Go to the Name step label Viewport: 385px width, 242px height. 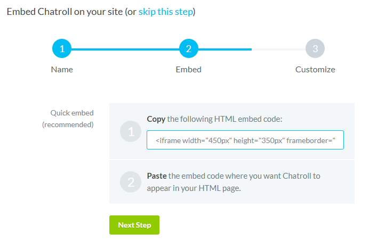tap(62, 70)
